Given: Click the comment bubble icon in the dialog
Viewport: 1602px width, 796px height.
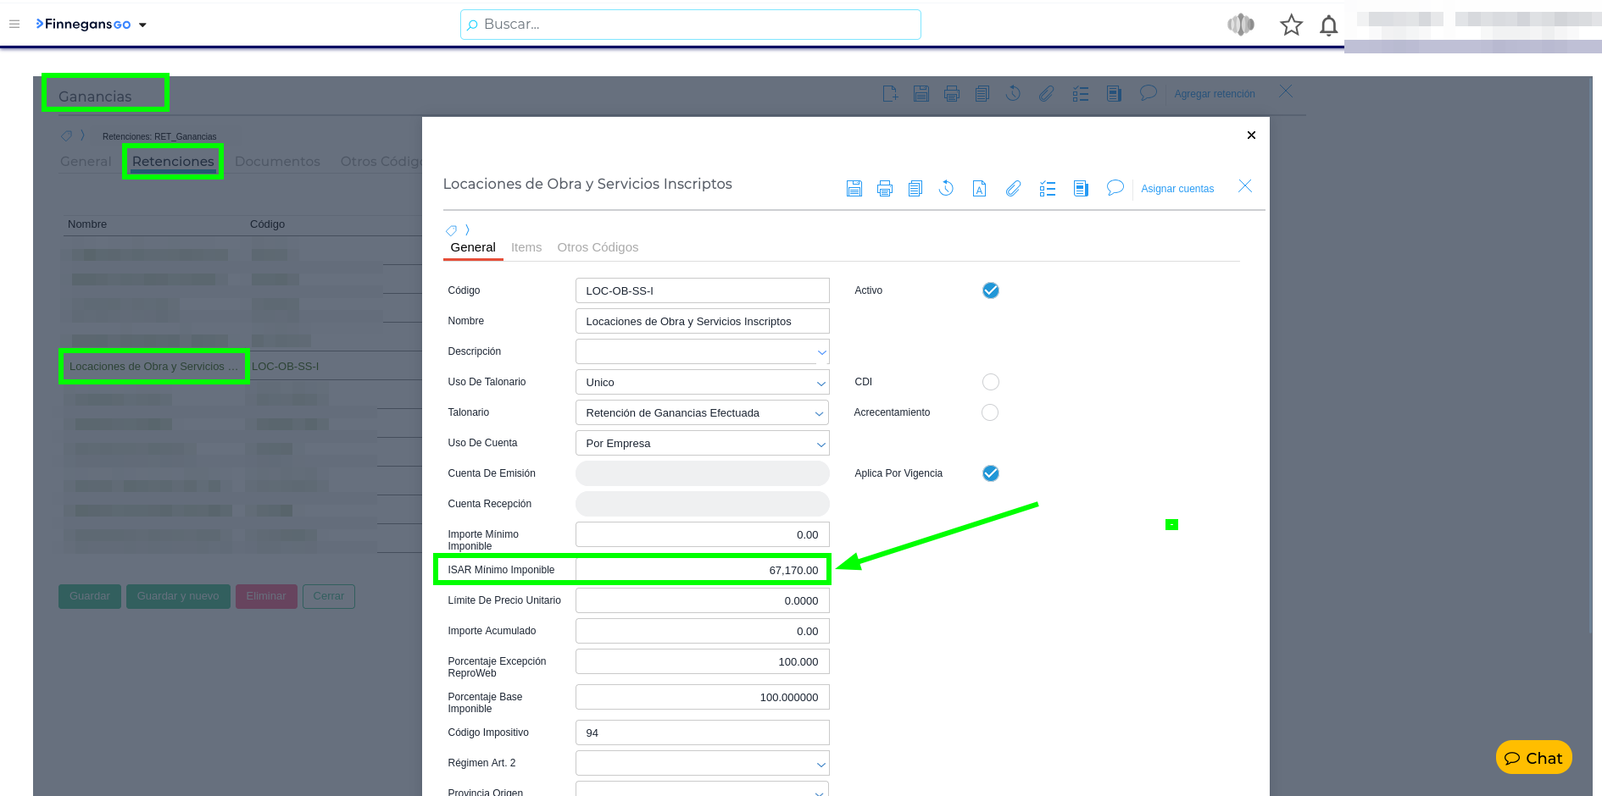Looking at the screenshot, I should (x=1115, y=188).
